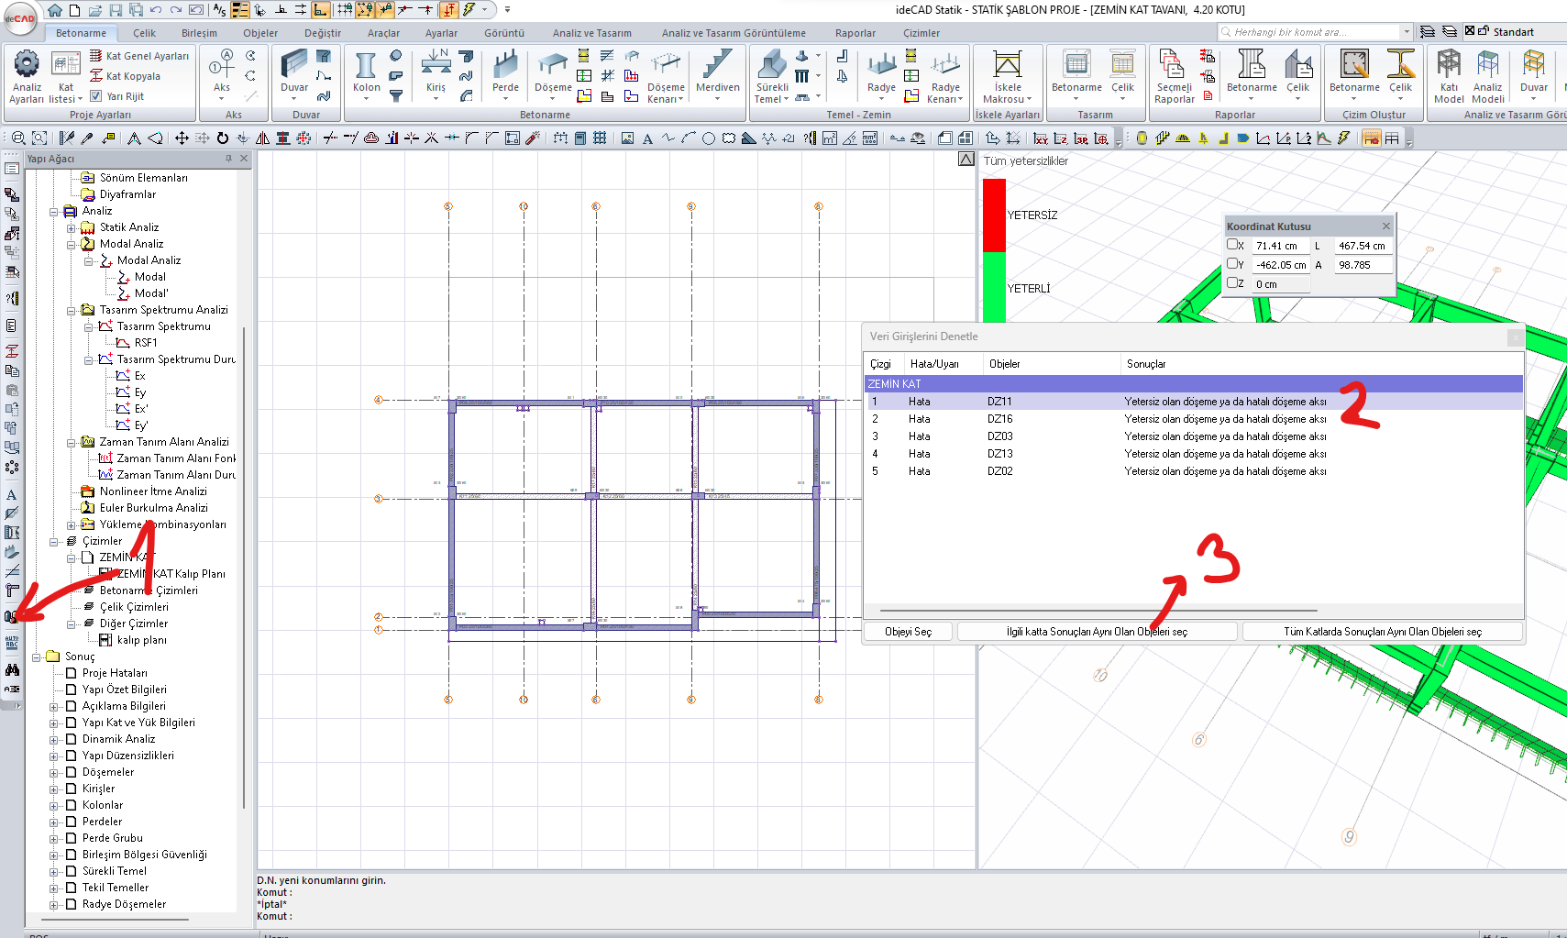1567x938 pixels.
Task: Open the Standart layout dropdown
Action: point(1513,32)
